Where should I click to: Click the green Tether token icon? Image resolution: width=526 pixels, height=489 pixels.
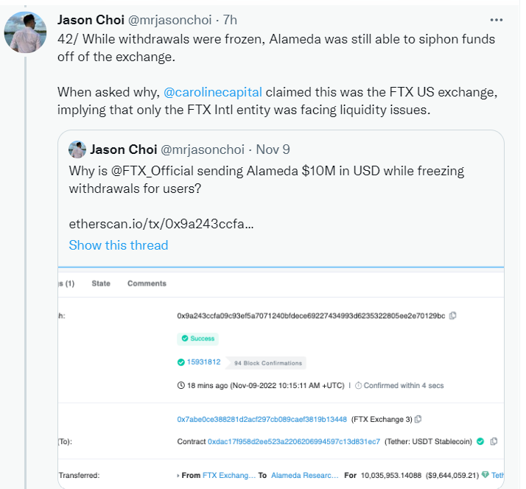coord(485,476)
